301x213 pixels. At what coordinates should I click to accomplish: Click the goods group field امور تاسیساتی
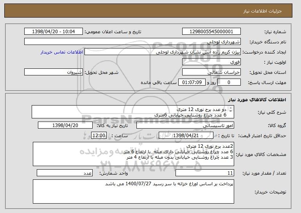point(185,125)
